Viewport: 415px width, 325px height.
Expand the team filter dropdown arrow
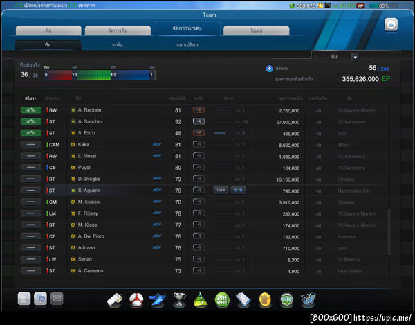[x=356, y=57]
